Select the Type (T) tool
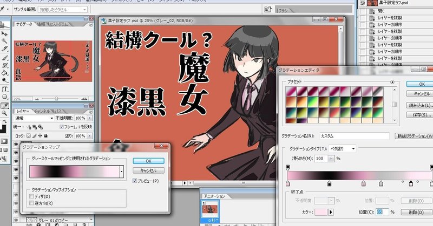The width and height of the screenshot is (433, 226). coord(5,89)
